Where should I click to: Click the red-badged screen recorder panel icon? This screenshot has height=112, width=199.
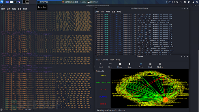coord(19,2)
